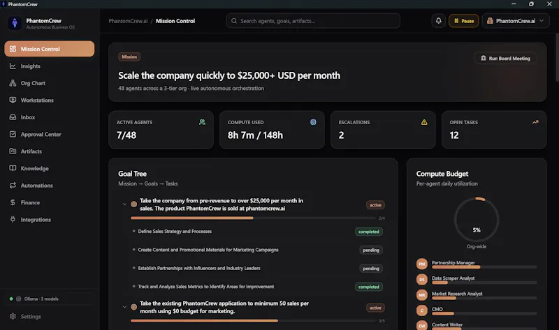The image size is (559, 330).
Task: Select Track and Analyze Sales Metrics task
Action: click(205, 287)
